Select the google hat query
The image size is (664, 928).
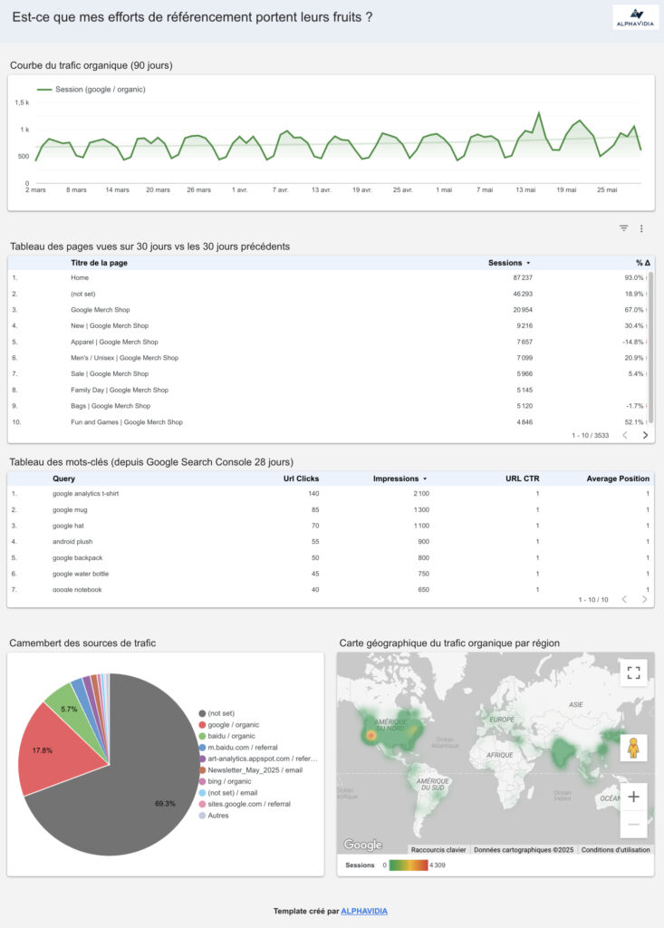pos(68,526)
